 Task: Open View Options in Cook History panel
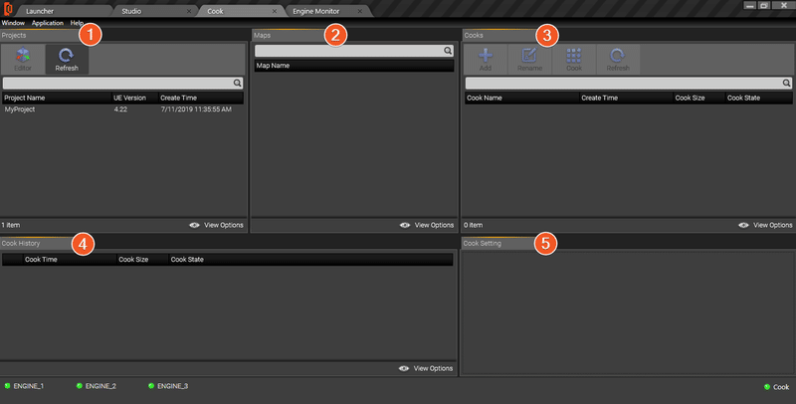[426, 368]
